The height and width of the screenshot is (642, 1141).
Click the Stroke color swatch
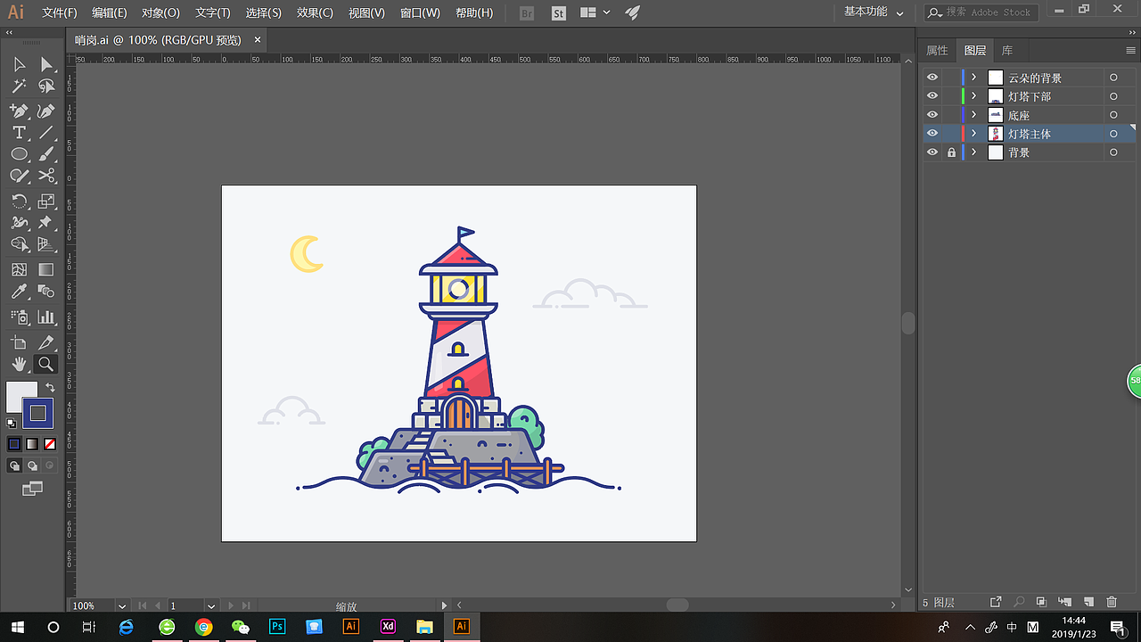click(x=38, y=413)
